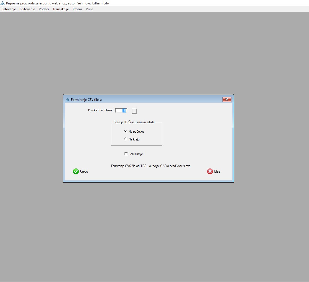The width and height of the screenshot is (309, 282).
Task: Click the greyed-out Print menu item
Action: 89,9
